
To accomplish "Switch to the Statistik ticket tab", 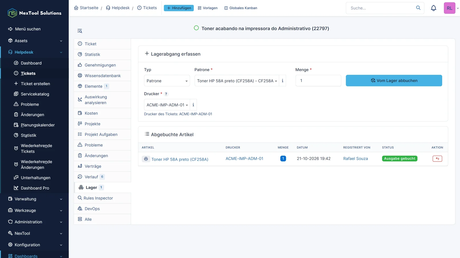I will tap(102, 54).
